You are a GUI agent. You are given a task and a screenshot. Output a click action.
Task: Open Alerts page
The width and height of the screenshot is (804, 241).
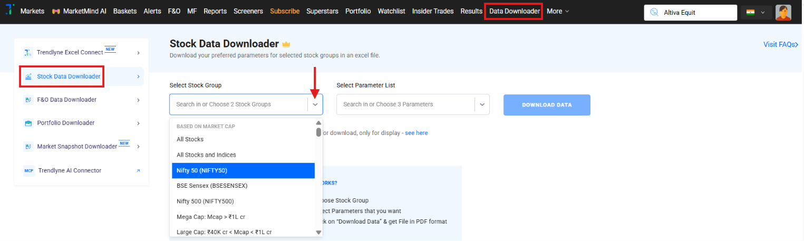(152, 11)
